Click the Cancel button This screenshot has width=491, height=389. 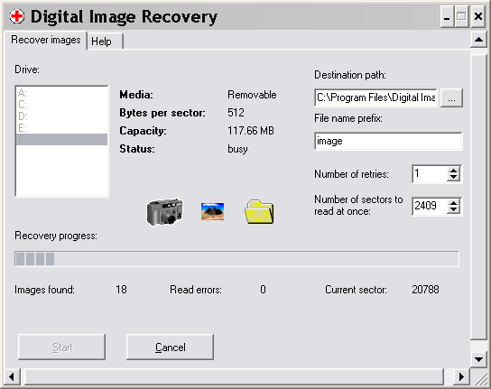(x=170, y=347)
